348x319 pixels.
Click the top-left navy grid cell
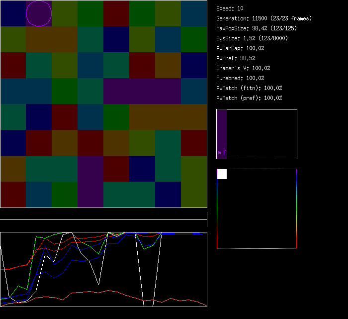[x=13, y=13]
